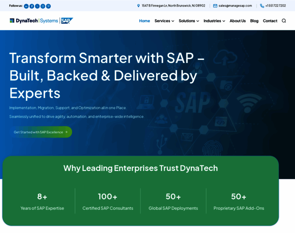Viewport: 295px width, 233px height.
Task: Navigate to the Blog page
Action: click(x=254, y=21)
